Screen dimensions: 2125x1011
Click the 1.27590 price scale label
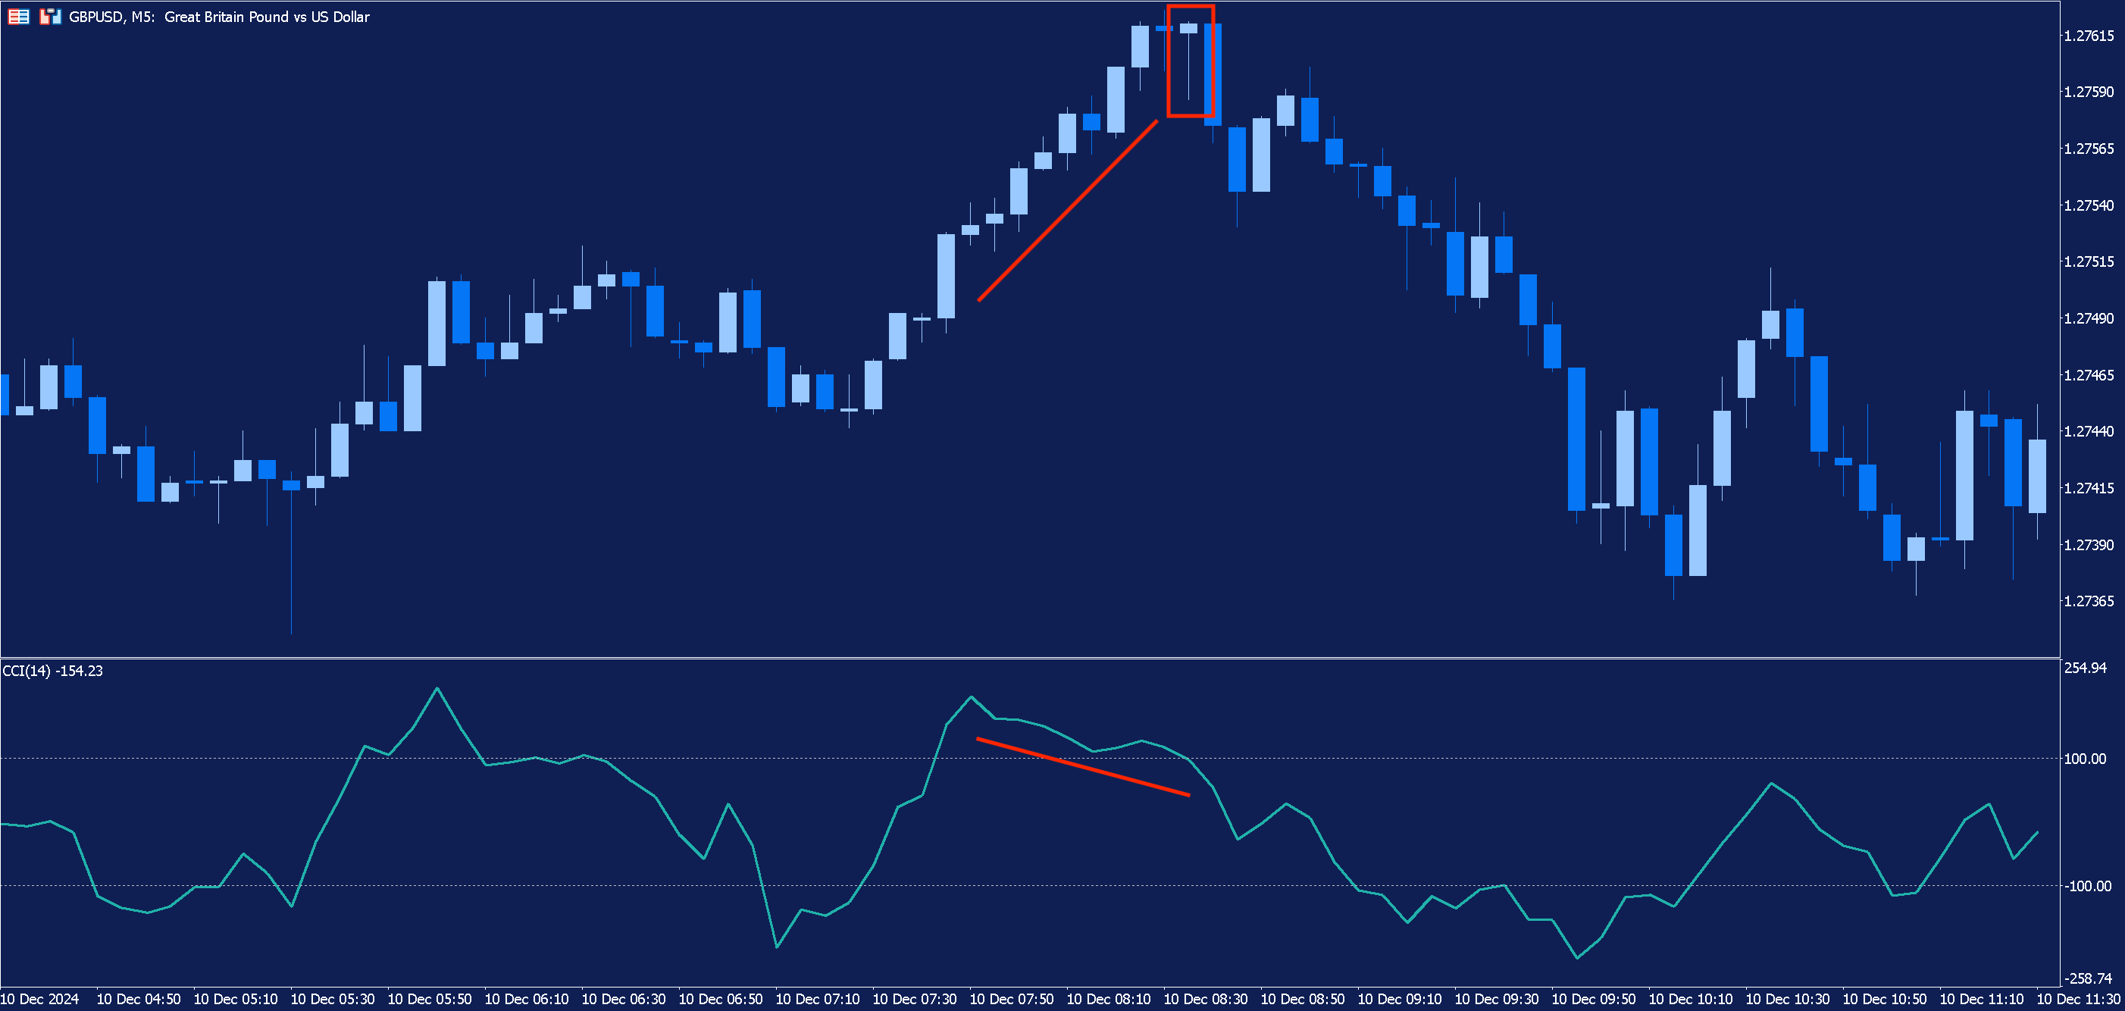[2088, 92]
